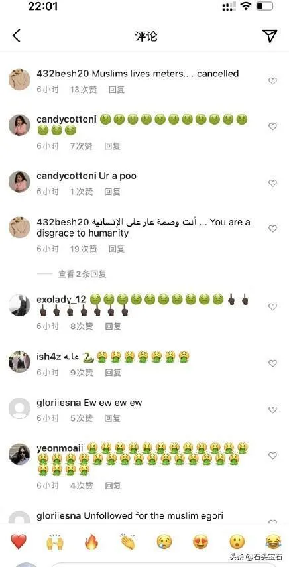Insert the heart-eyes emoji
Viewport: 289px width, 567px height.
201,542
